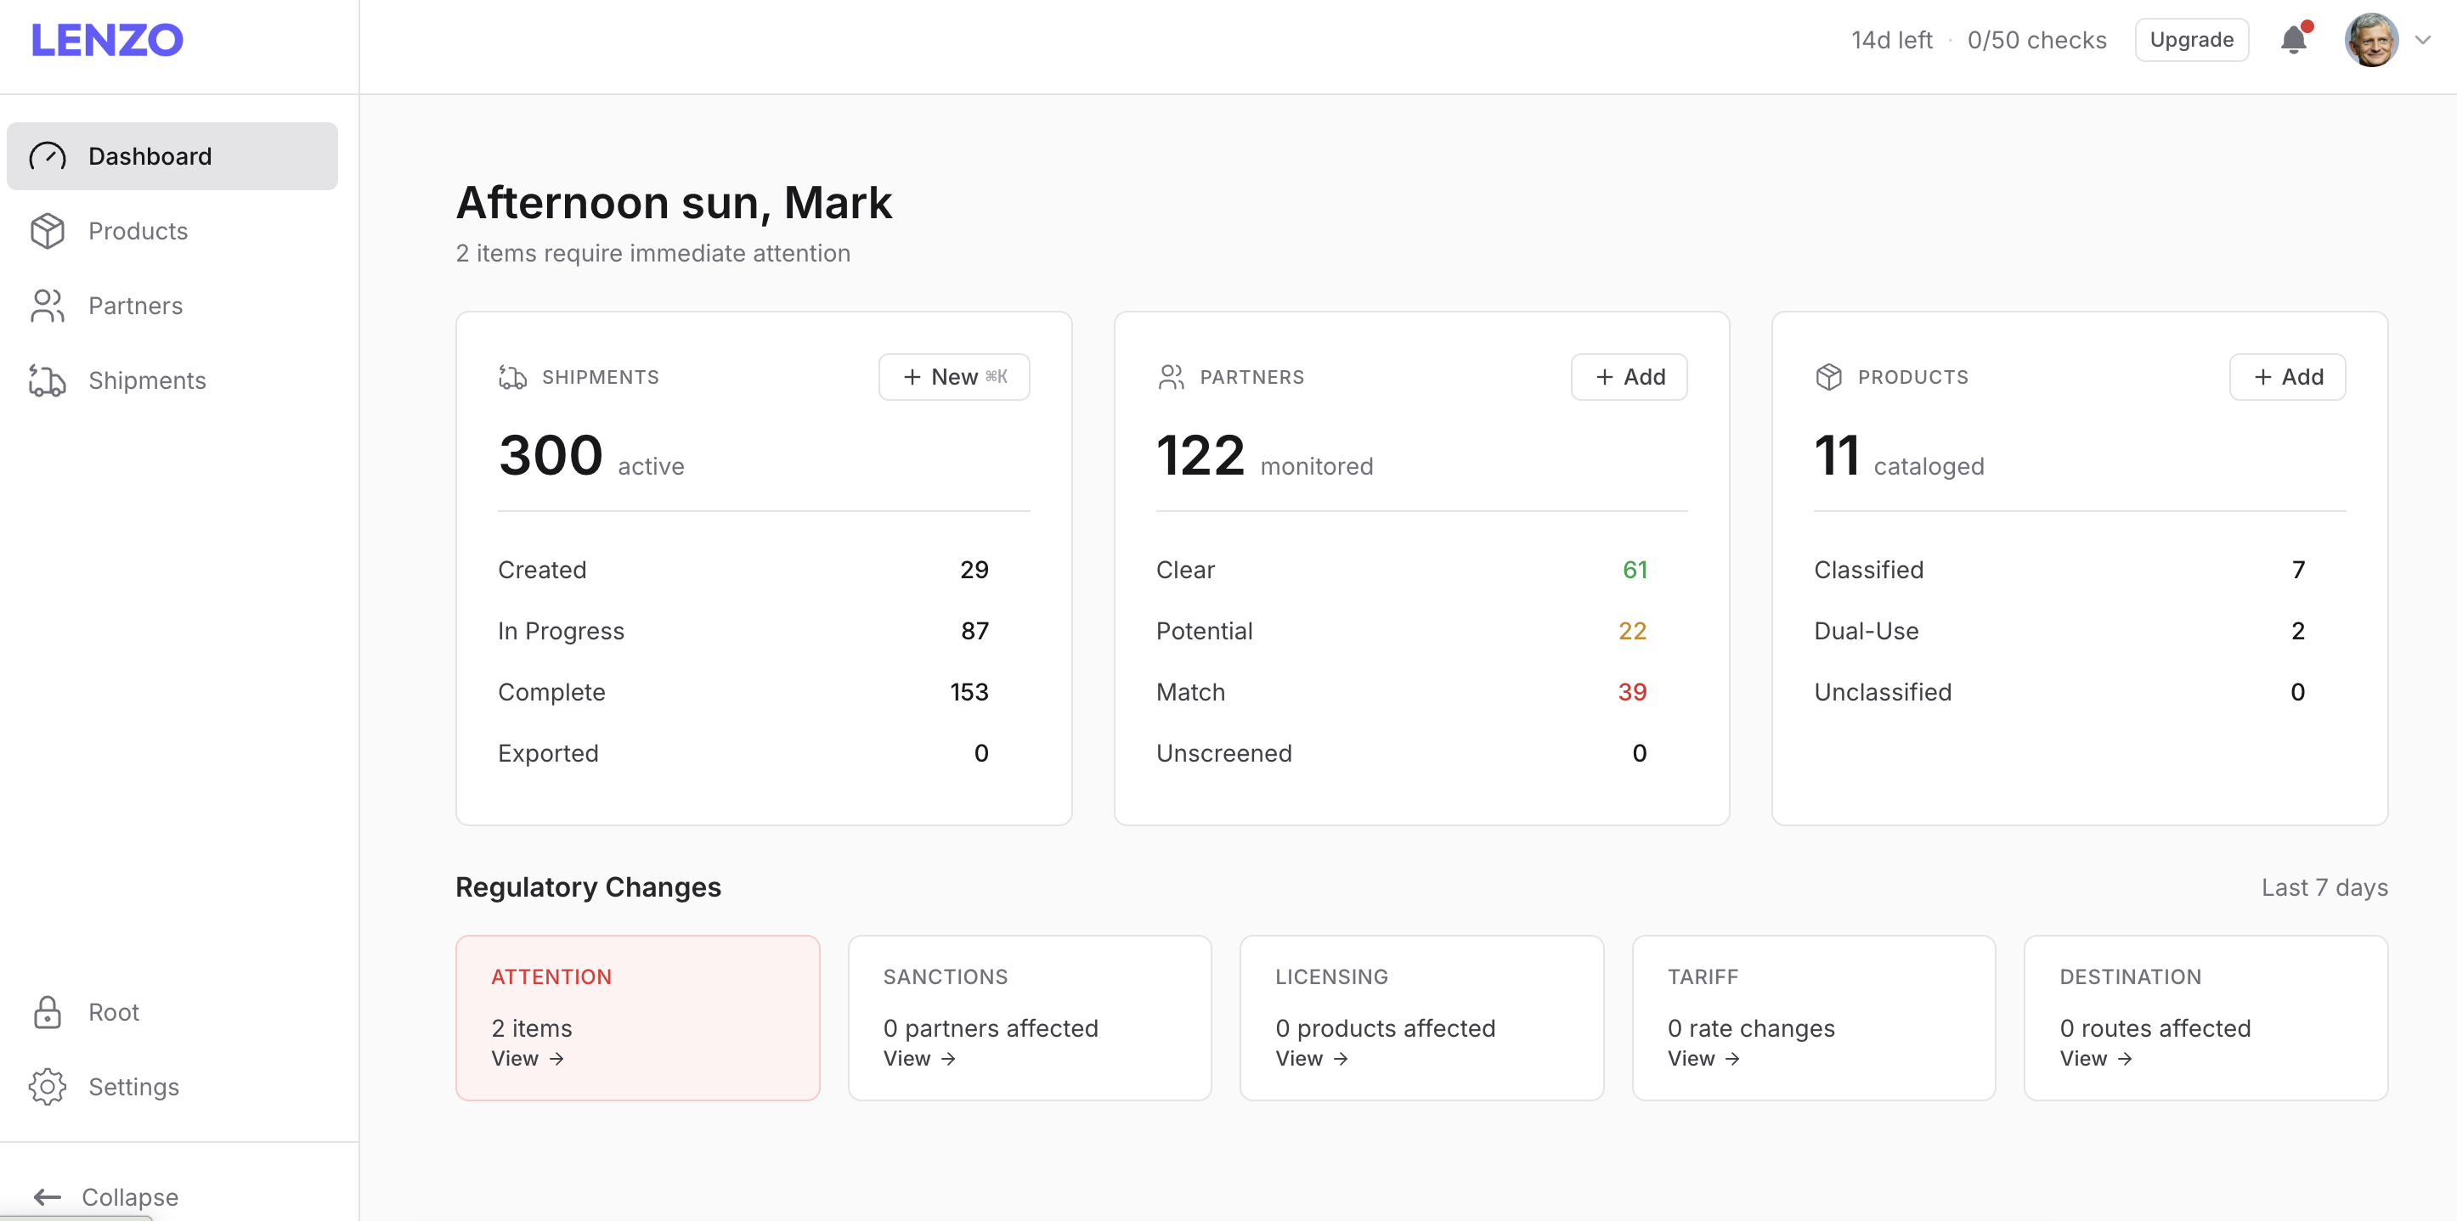The width and height of the screenshot is (2457, 1221).
Task: Open the account dropdown chevron
Action: (x=2424, y=39)
